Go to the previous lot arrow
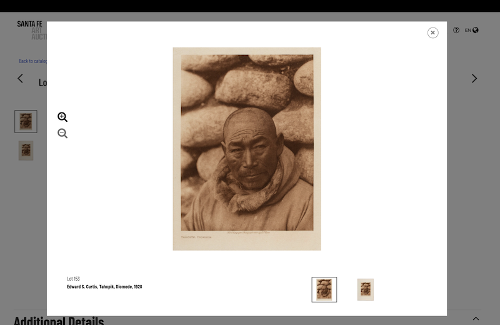This screenshot has height=325, width=500. 20,79
